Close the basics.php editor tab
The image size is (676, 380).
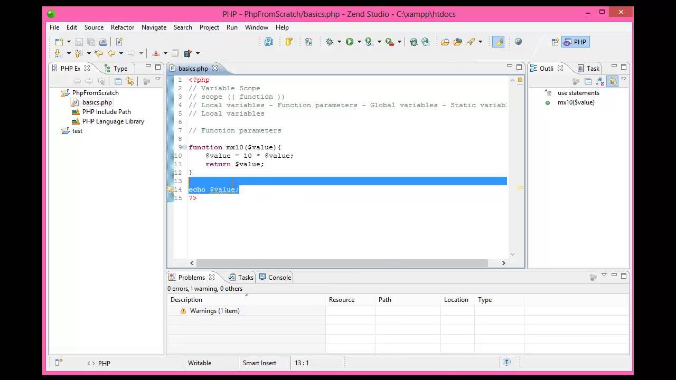click(x=215, y=68)
